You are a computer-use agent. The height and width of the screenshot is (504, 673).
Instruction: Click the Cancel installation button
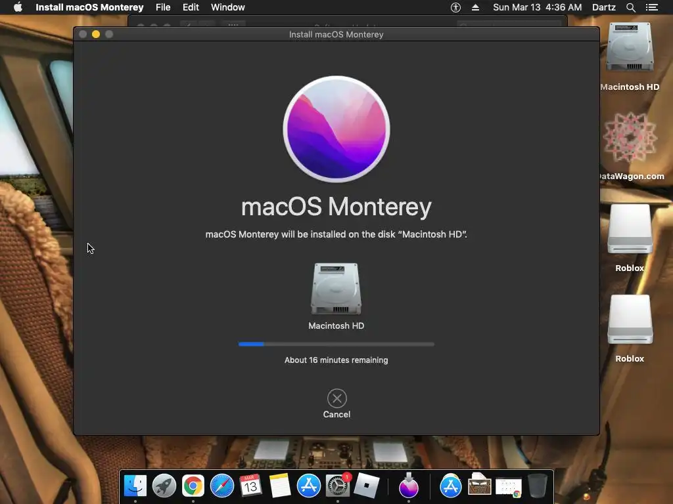(x=336, y=404)
